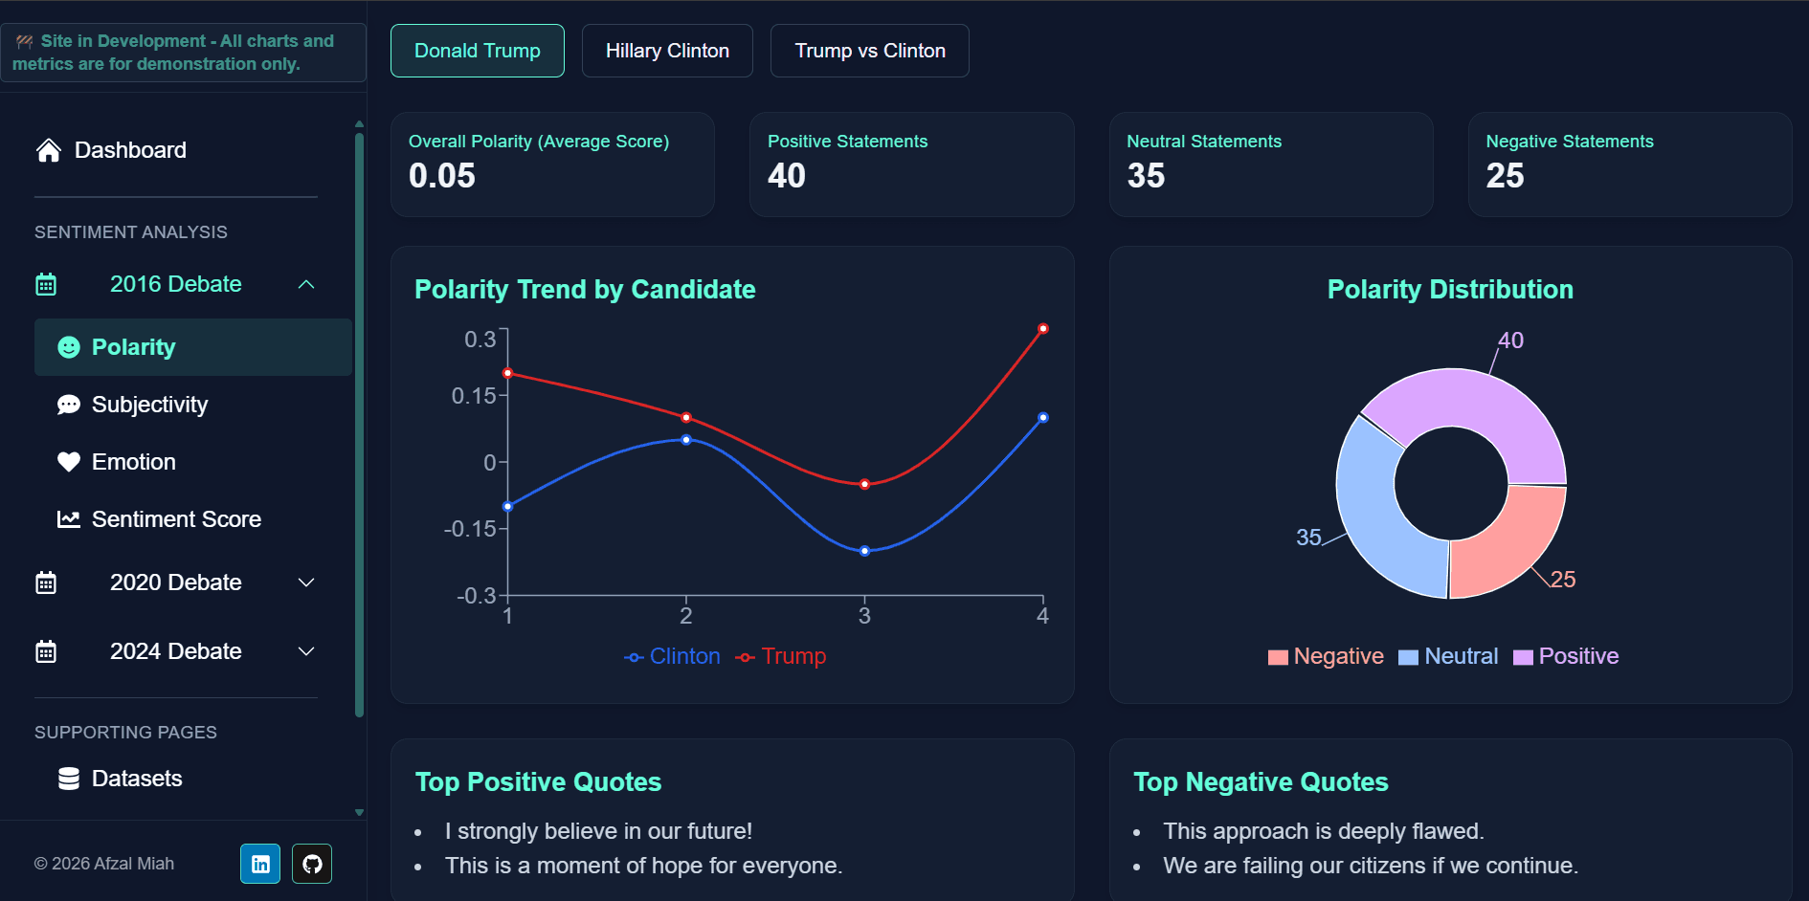The width and height of the screenshot is (1809, 901).
Task: Toggle the Clinton line in the trend legend
Action: click(x=672, y=656)
